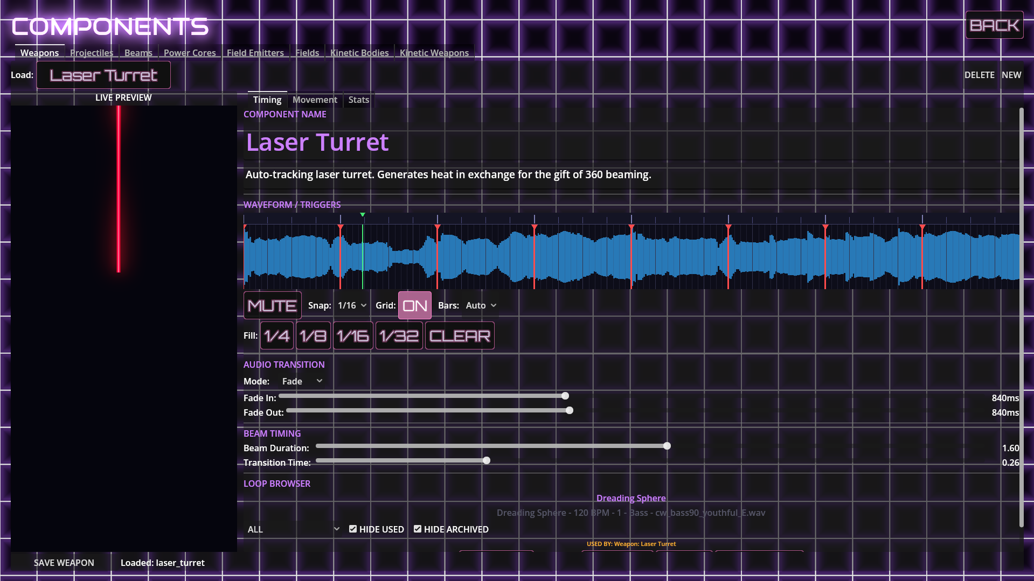Save the weapon
Screen dimensions: 1034x581
point(64,563)
